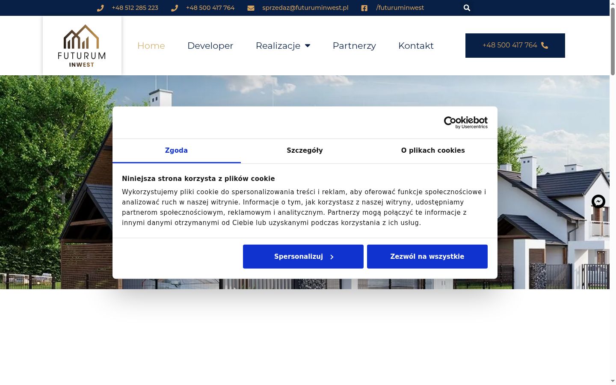616x385 pixels.
Task: Click the Futurum Inwest logo
Action: coord(82,46)
